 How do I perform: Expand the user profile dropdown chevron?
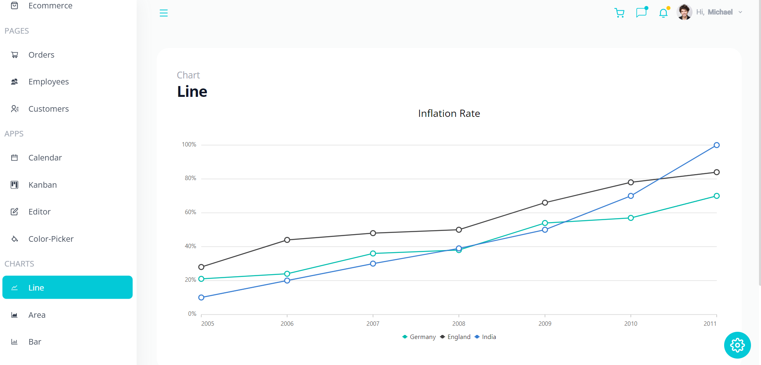(x=740, y=12)
